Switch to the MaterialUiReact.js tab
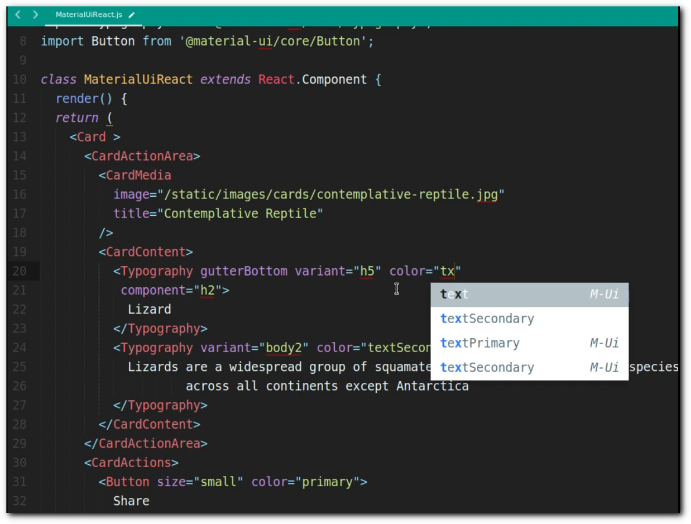This screenshot has width=691, height=524. click(x=89, y=15)
